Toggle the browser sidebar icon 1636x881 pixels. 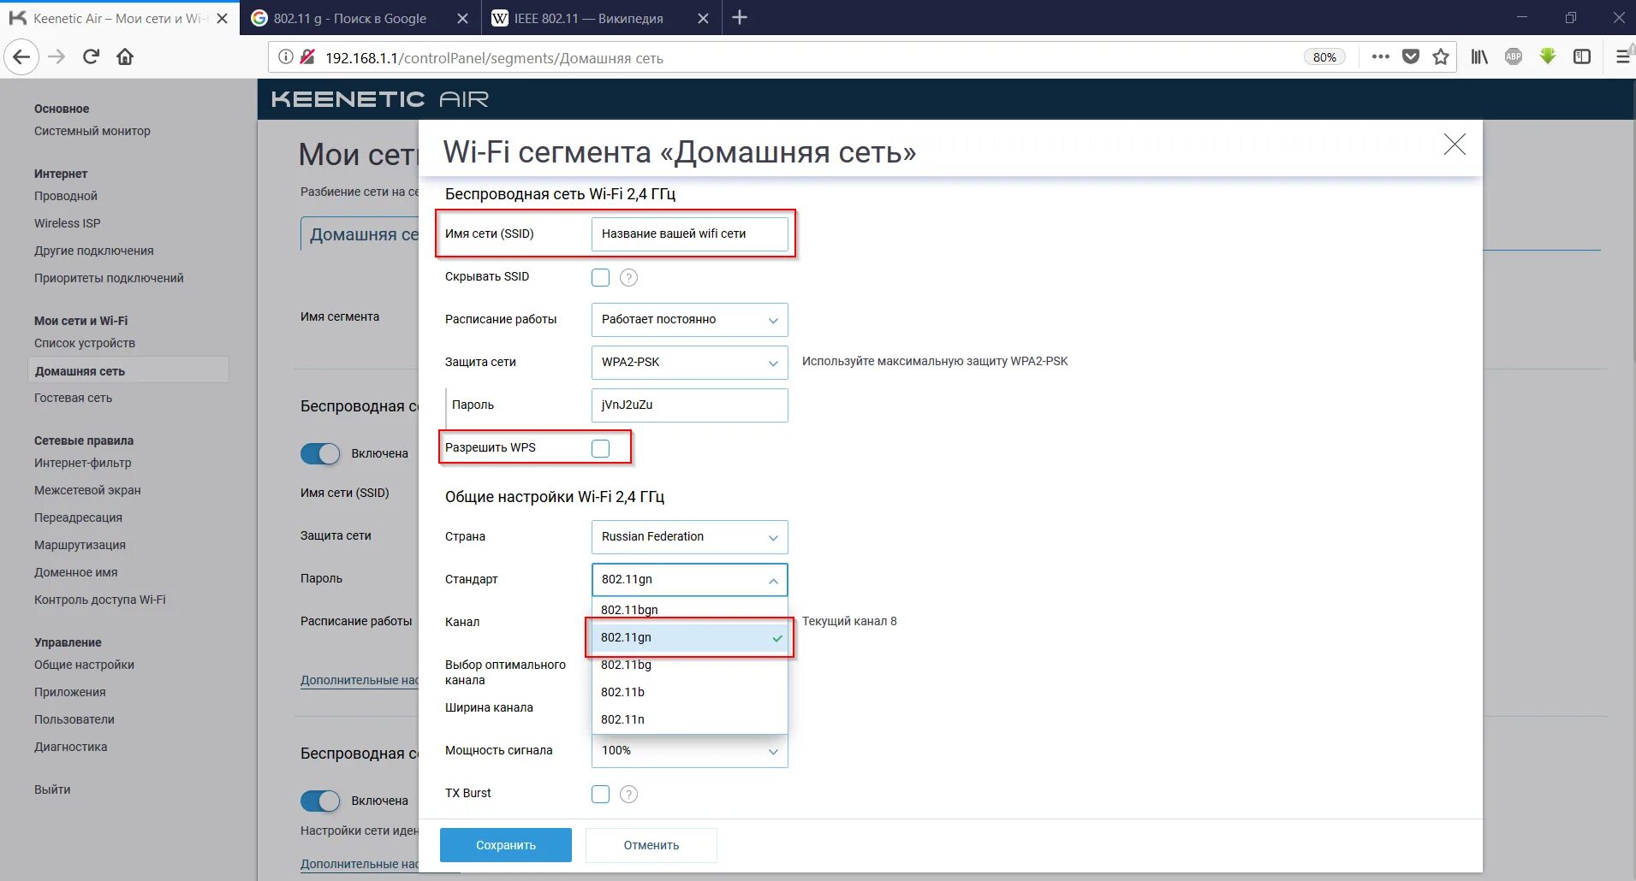(x=1583, y=56)
